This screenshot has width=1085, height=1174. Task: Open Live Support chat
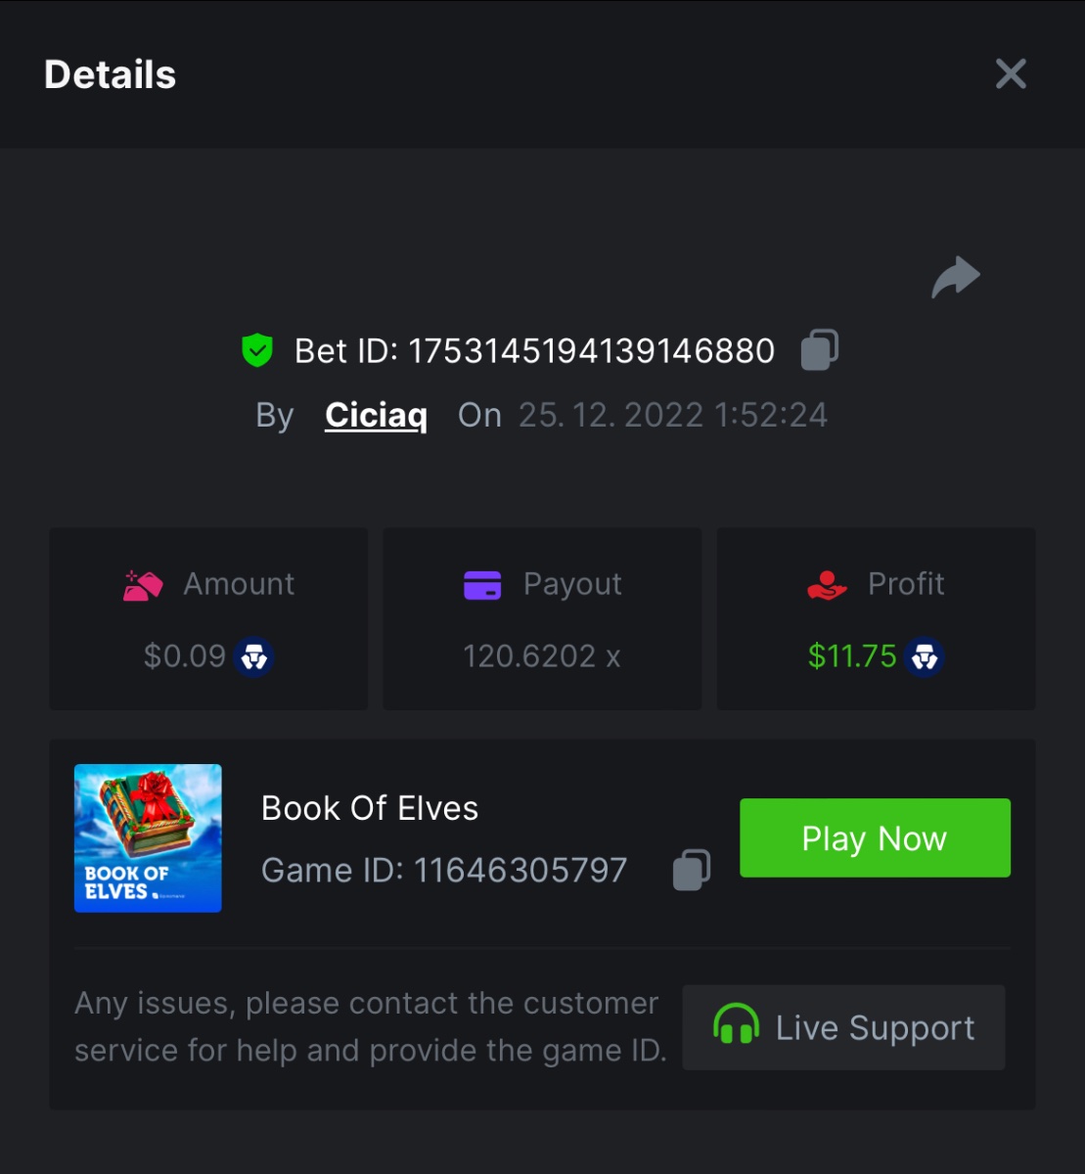pos(843,1027)
